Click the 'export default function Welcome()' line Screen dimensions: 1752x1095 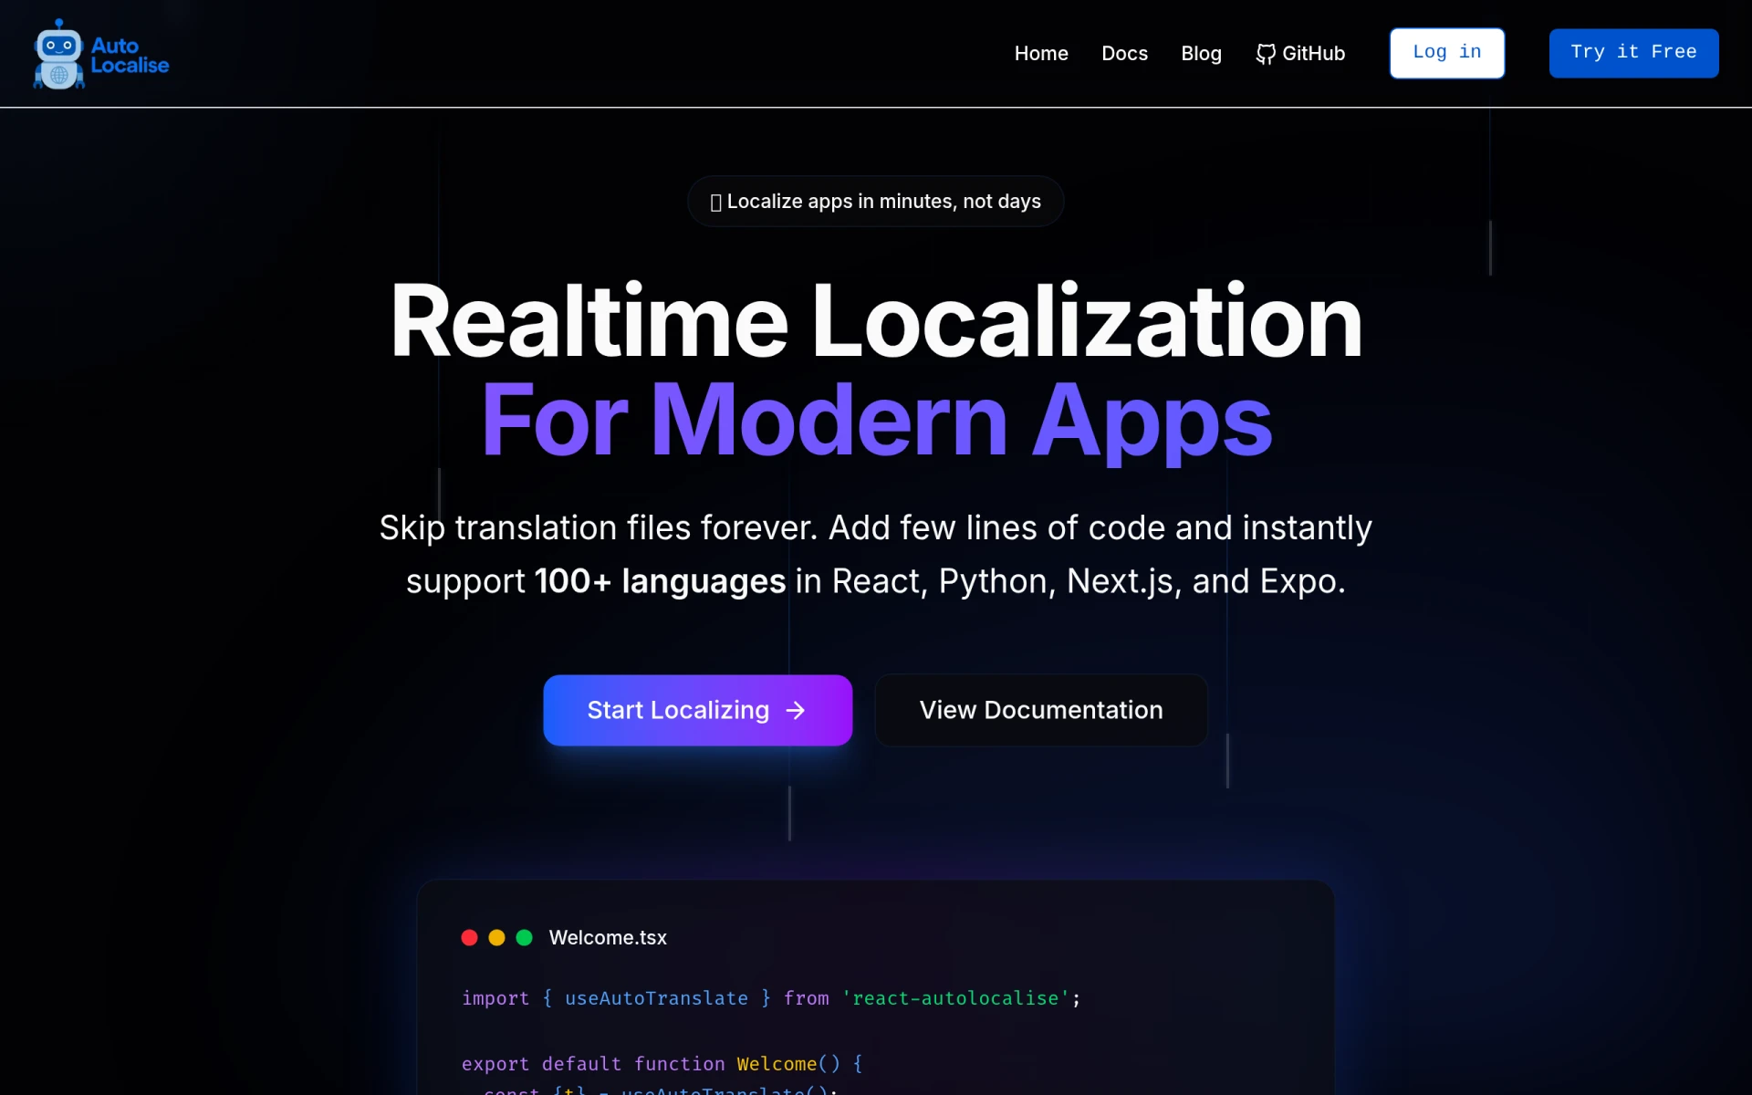tap(662, 1064)
